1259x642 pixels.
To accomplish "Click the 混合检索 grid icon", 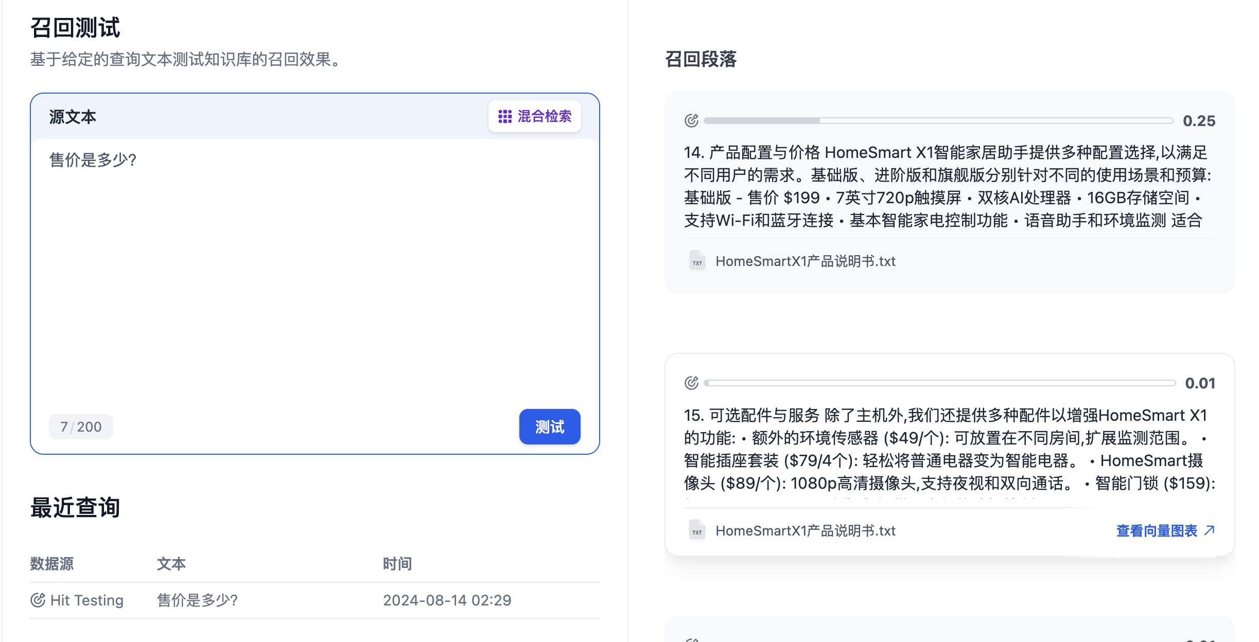I will tap(504, 117).
